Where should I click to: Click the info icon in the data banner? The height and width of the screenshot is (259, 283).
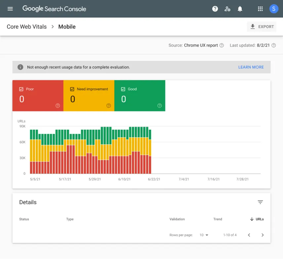pos(20,67)
